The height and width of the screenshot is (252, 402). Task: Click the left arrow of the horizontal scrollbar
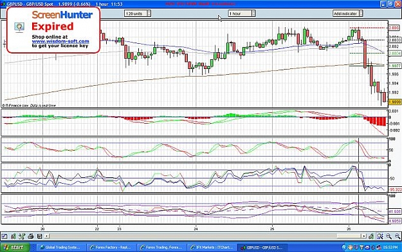[x=47, y=236]
